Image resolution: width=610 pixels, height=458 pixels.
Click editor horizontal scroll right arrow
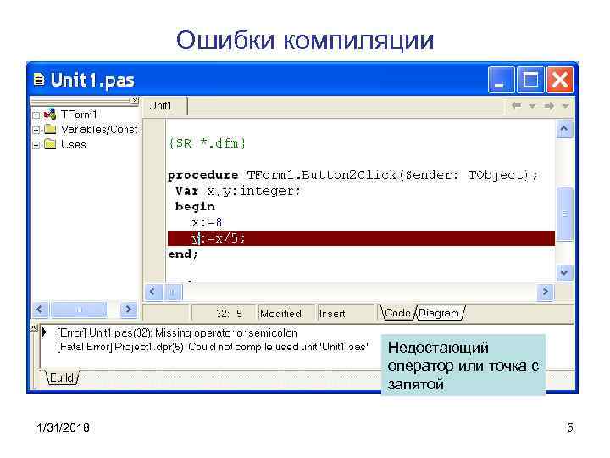(x=546, y=292)
